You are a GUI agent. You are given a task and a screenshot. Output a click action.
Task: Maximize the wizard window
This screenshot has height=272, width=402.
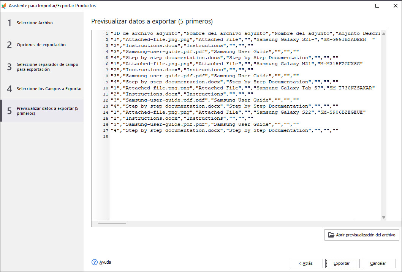point(377,6)
